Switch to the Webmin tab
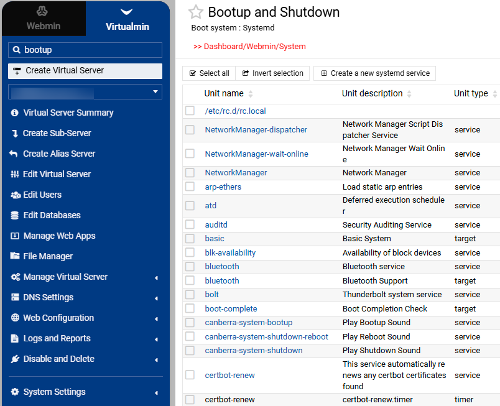The width and height of the screenshot is (500, 406). pos(44,19)
